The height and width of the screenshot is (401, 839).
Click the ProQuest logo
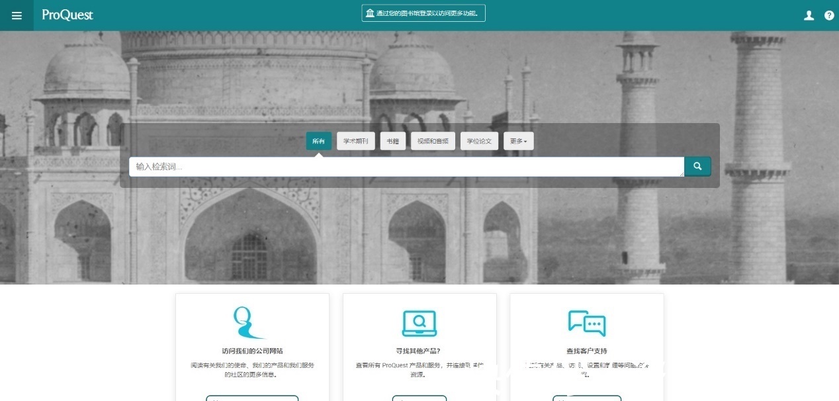(67, 15)
